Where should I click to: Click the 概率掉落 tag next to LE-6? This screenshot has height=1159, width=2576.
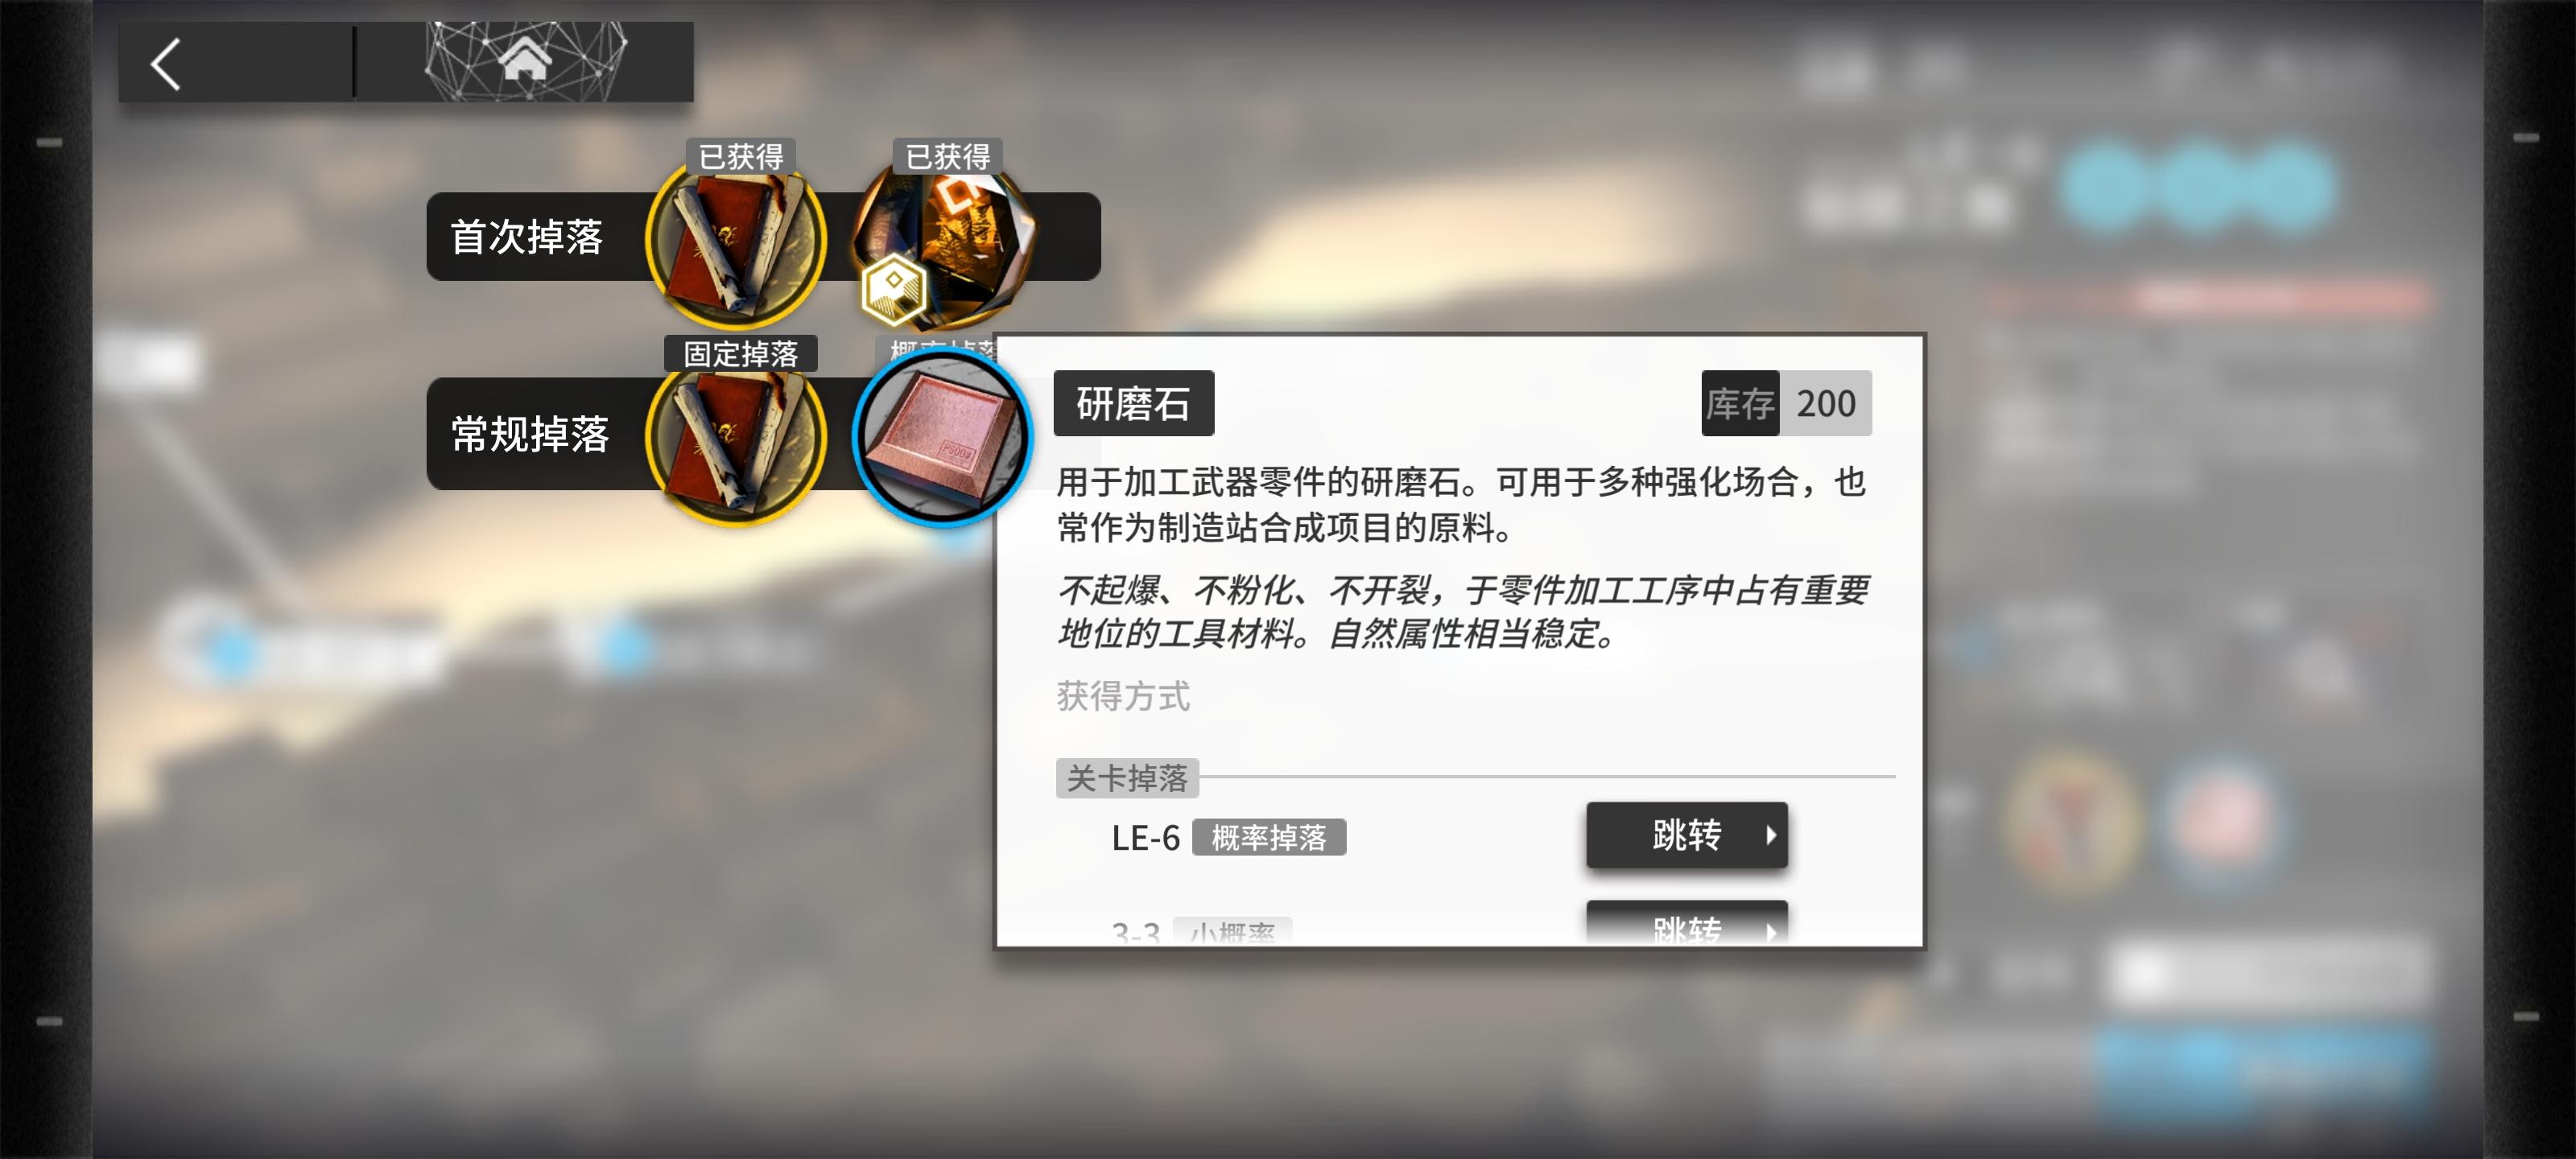1268,837
